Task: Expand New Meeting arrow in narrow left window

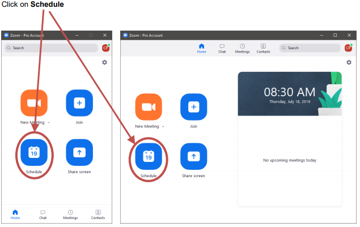Action: coord(49,123)
